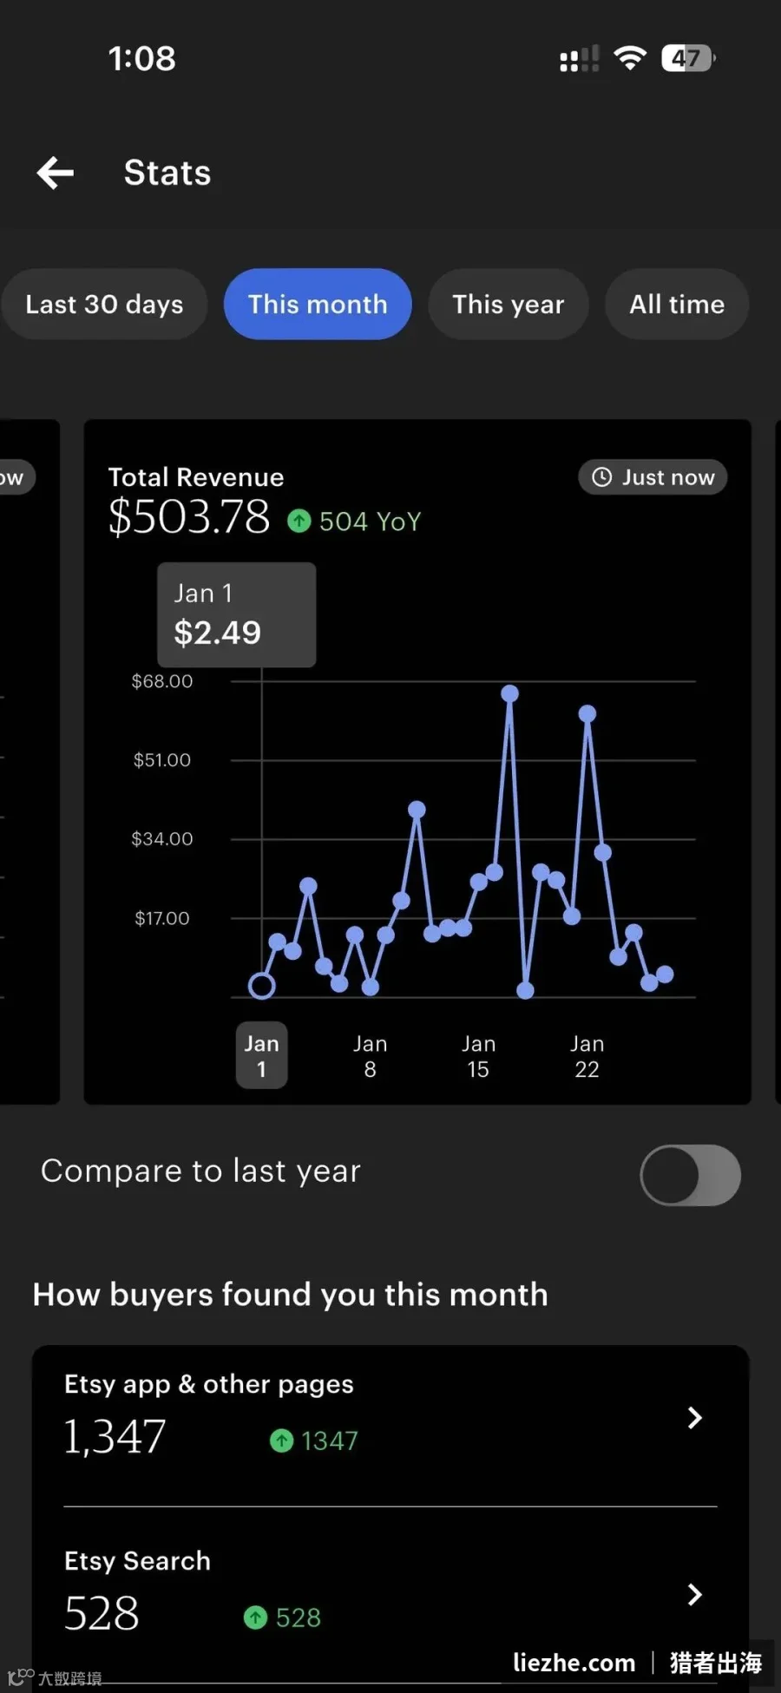
Task: Tap the back arrow icon
Action: [56, 173]
